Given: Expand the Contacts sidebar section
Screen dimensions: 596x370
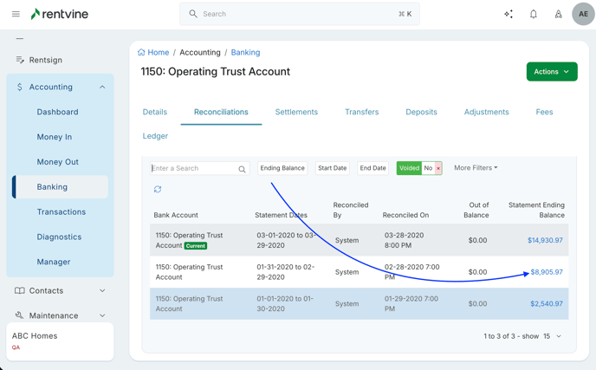Looking at the screenshot, I should [x=102, y=290].
